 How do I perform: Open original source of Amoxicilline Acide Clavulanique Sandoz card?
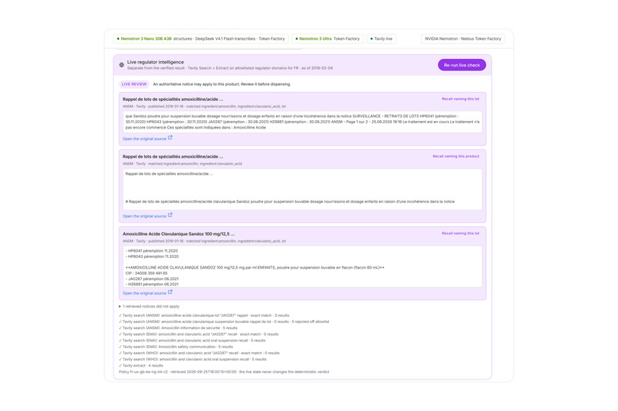click(147, 293)
